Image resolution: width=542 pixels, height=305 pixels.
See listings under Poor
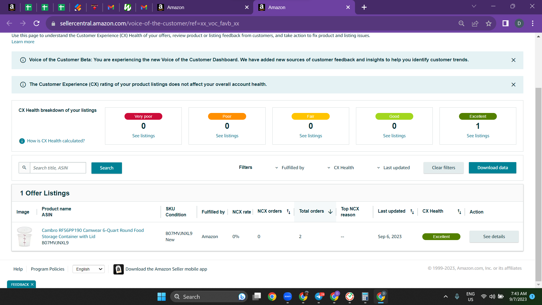(227, 136)
